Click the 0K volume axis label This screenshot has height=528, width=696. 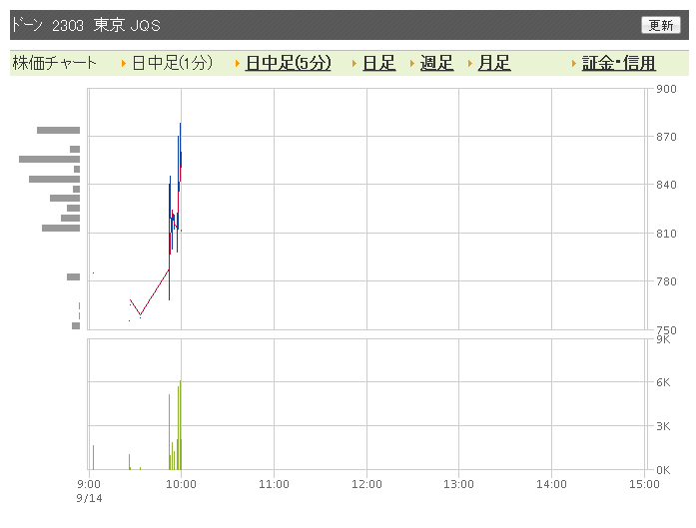663,470
